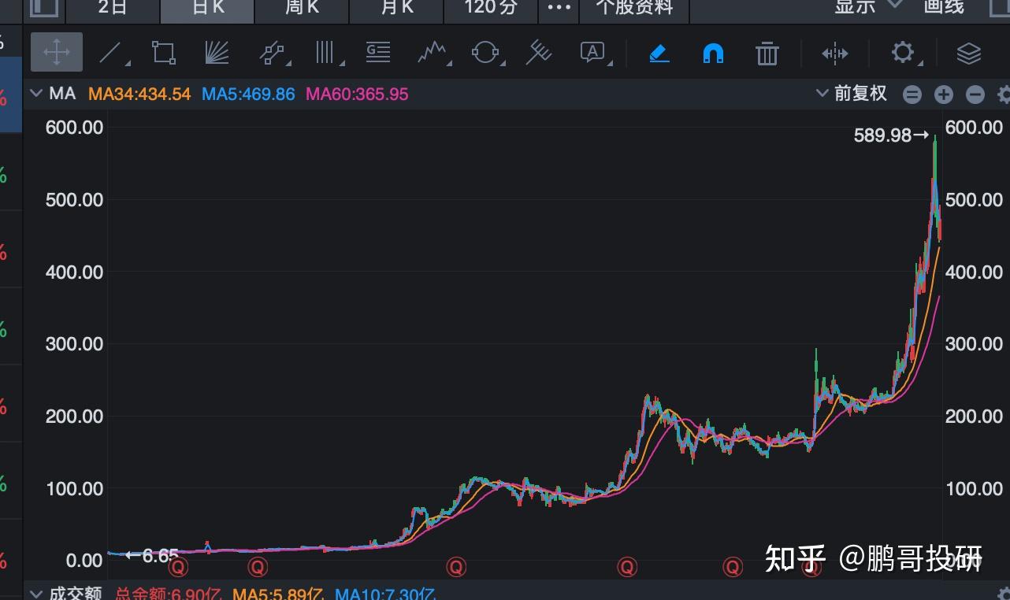Toggle the blue pencil marker tool
Screen dimensions: 1010x600
(x=659, y=52)
